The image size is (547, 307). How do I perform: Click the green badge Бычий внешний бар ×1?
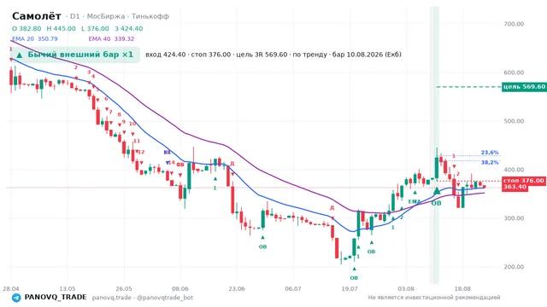click(x=75, y=55)
